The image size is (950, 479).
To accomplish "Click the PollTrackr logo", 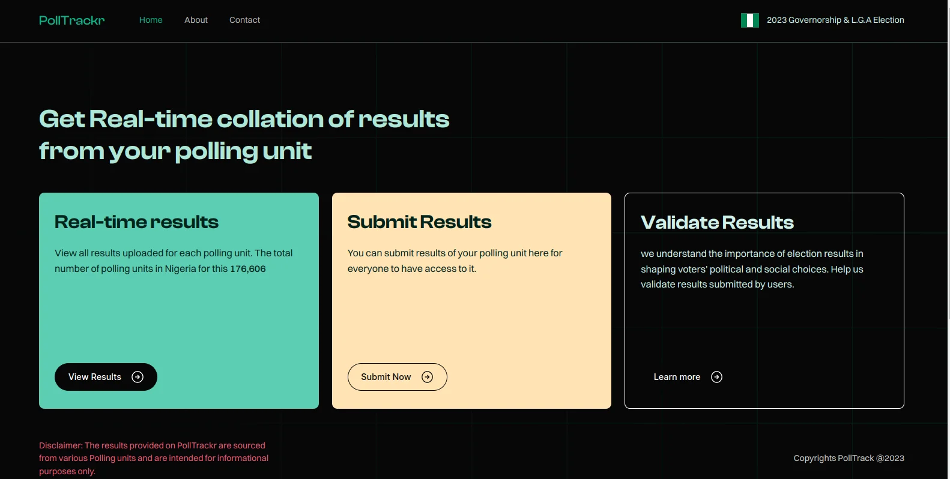I will (x=71, y=20).
